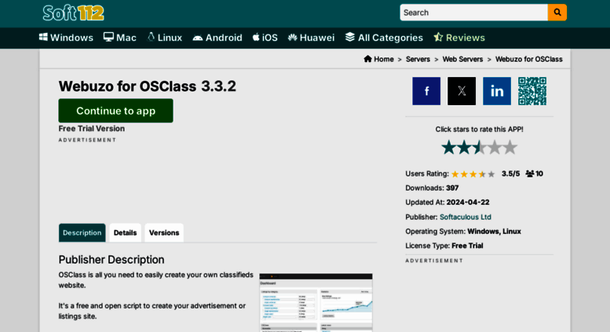Open the Servers breadcrumb link
Viewport: 610px width, 332px height.
click(x=418, y=59)
